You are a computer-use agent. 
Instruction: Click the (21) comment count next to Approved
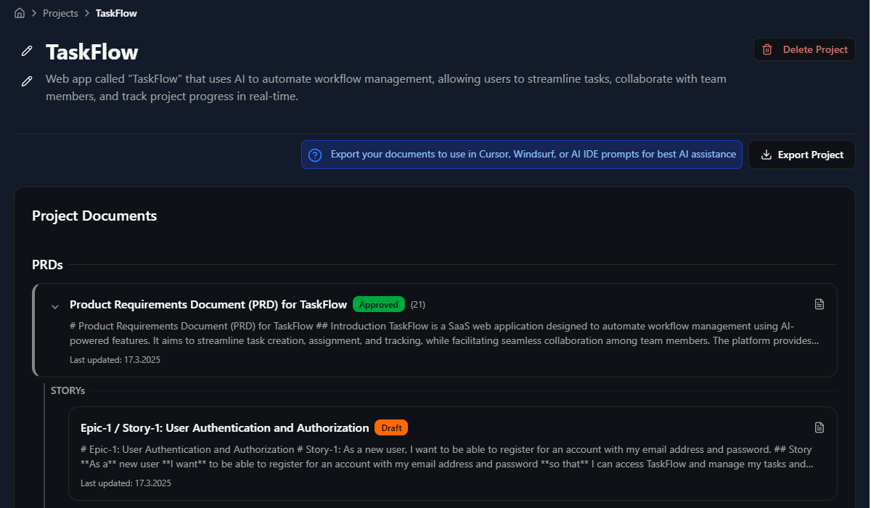coord(417,304)
